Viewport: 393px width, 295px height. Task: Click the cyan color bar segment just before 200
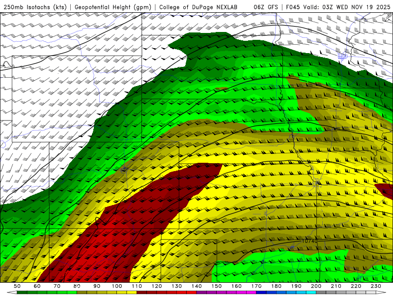[x=311, y=293]
